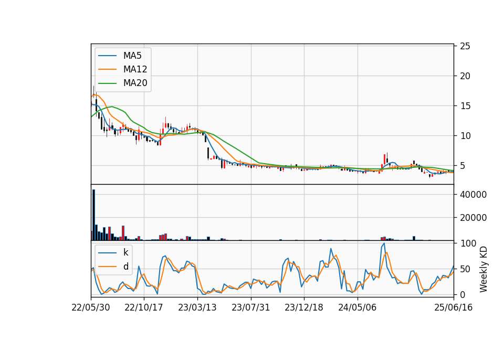
Task: Click the volume axis value 20000
Action: click(x=473, y=218)
